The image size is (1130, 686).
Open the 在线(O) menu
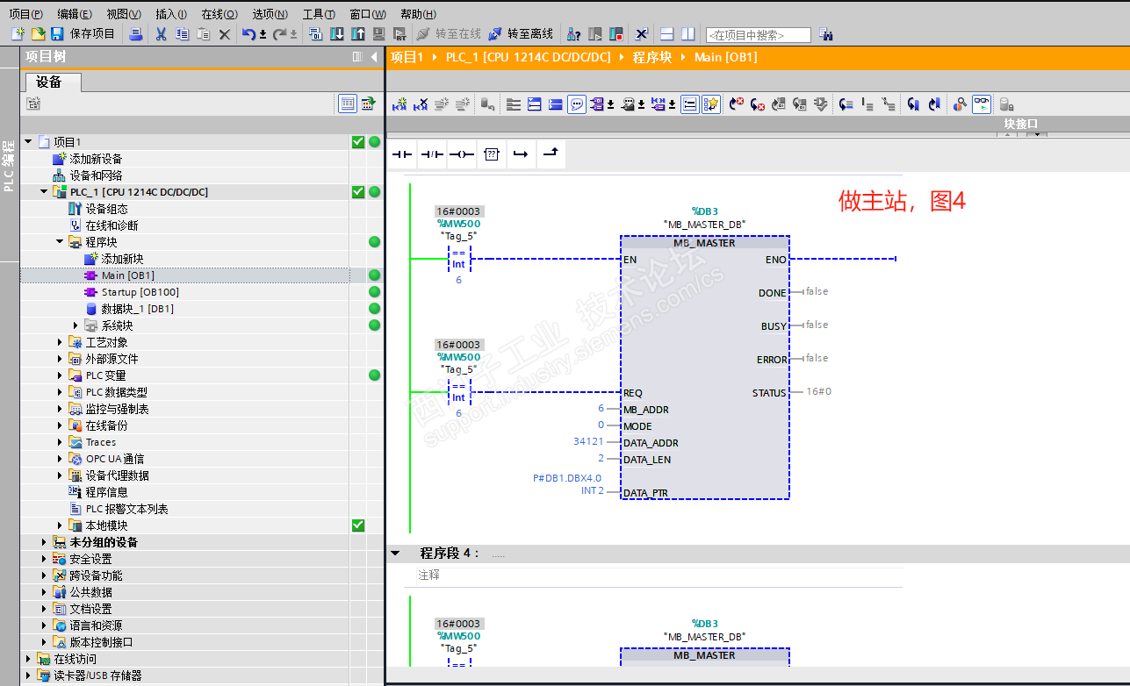click(x=219, y=14)
